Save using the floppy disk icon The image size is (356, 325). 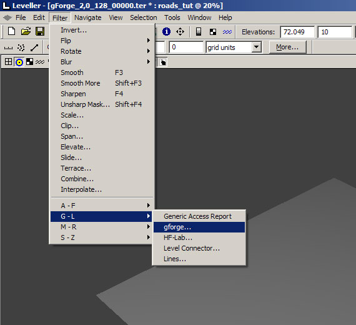40,31
